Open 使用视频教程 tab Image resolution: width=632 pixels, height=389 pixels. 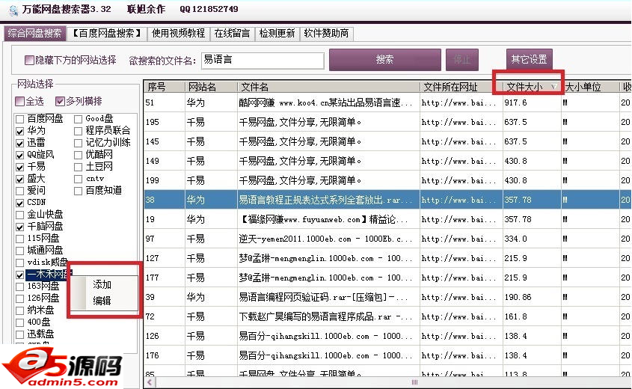pyautogui.click(x=178, y=33)
